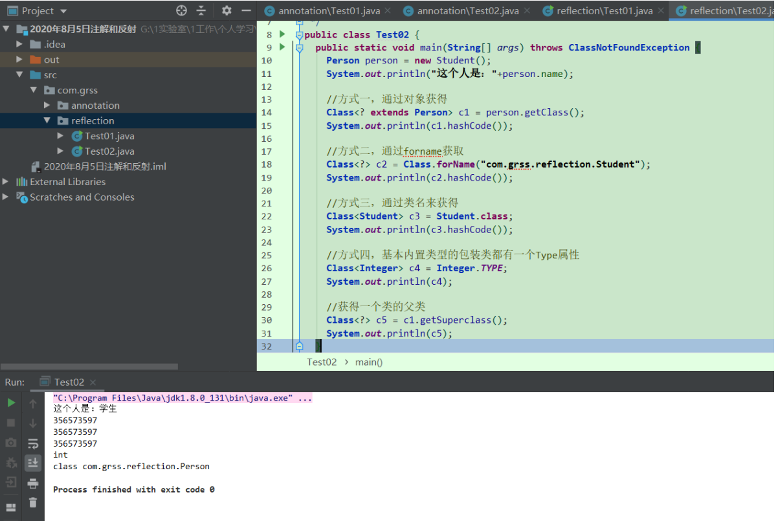This screenshot has height=521, width=776.
Task: Click the debug bug icon in run toolbar
Action: click(x=11, y=463)
